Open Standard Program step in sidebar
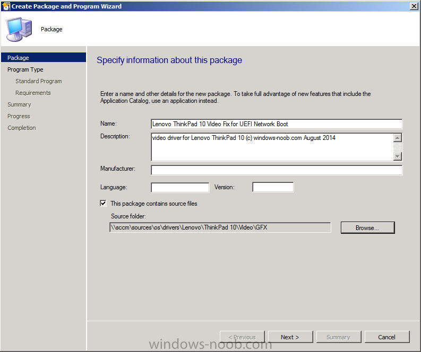 (39, 81)
